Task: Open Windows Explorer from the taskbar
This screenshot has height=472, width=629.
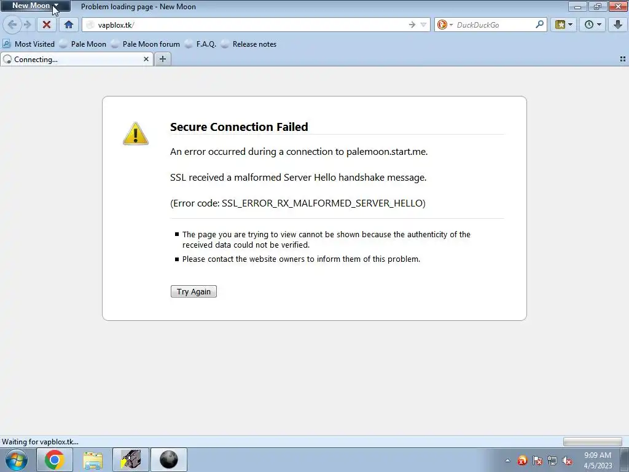Action: 93,460
